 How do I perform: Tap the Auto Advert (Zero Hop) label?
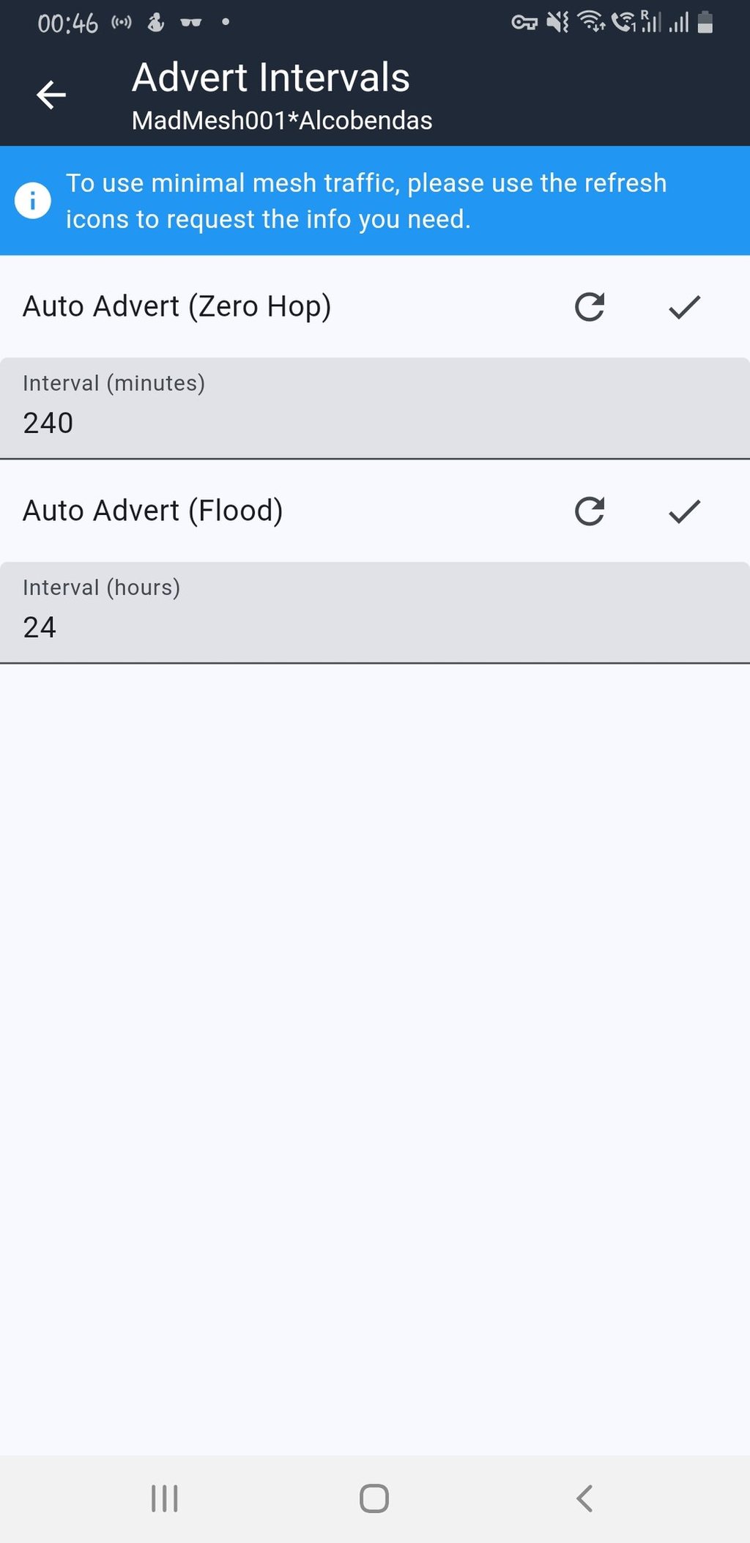(x=177, y=306)
